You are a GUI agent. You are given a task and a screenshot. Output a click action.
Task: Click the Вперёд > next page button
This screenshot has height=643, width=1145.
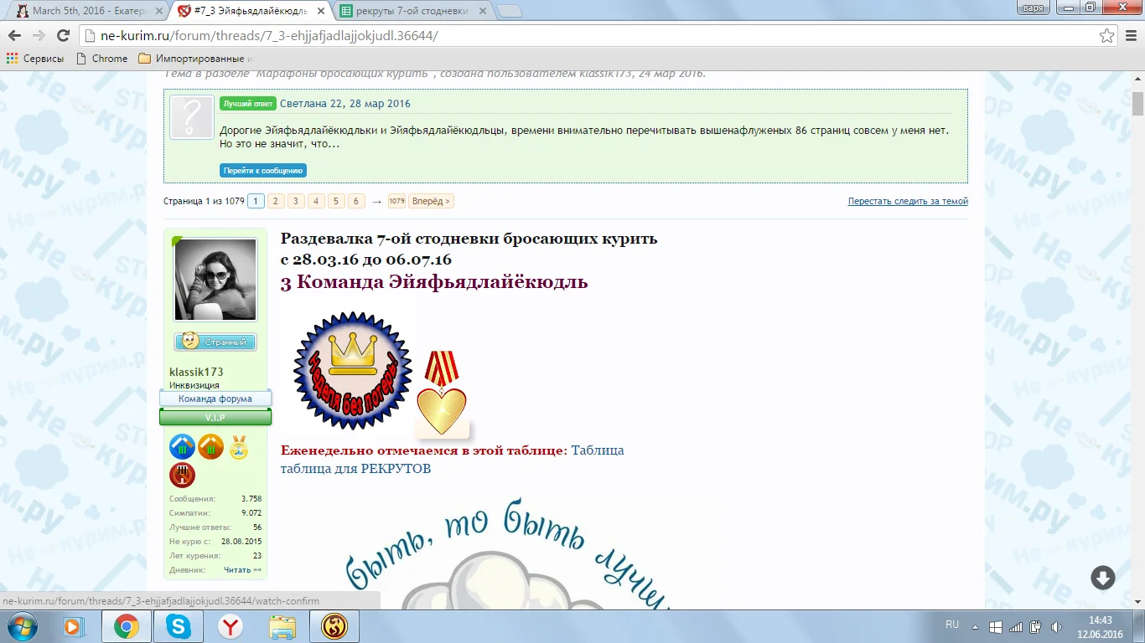tap(431, 201)
